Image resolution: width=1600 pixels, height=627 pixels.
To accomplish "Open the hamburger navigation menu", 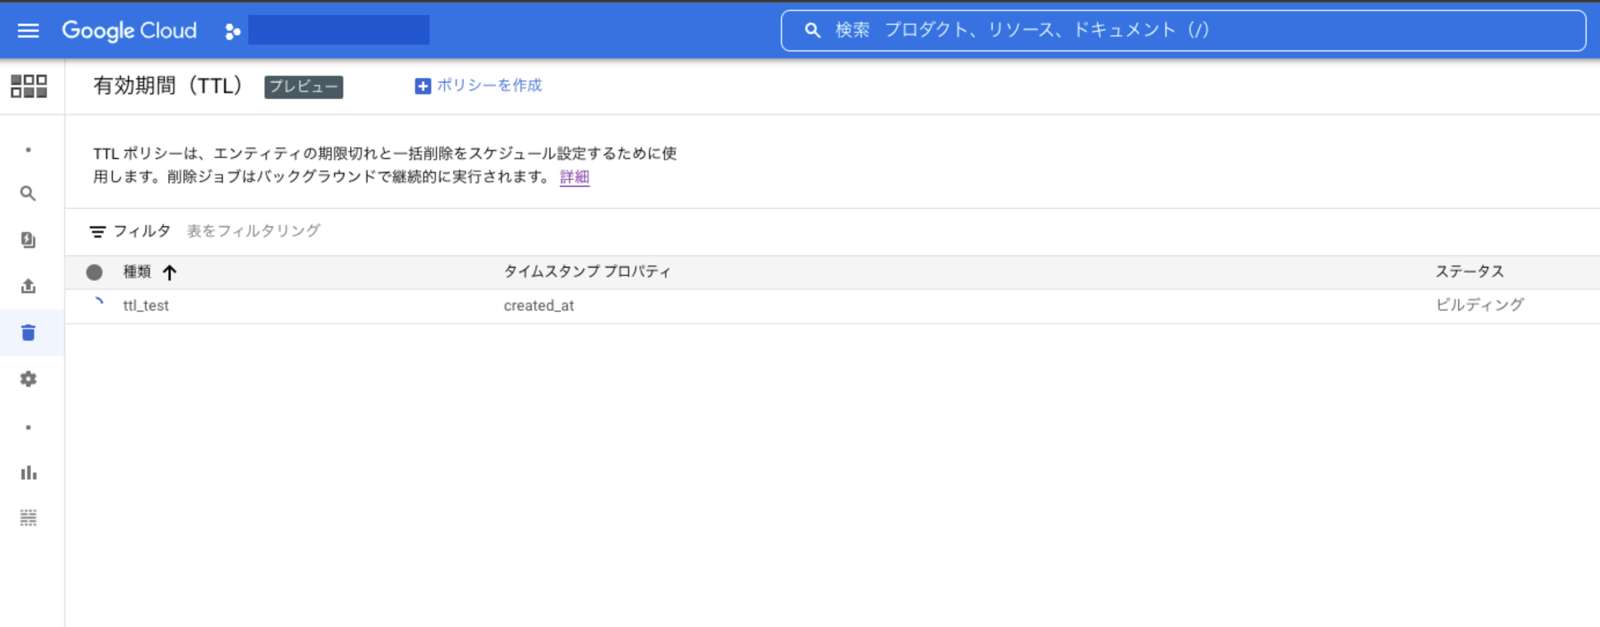I will (28, 31).
